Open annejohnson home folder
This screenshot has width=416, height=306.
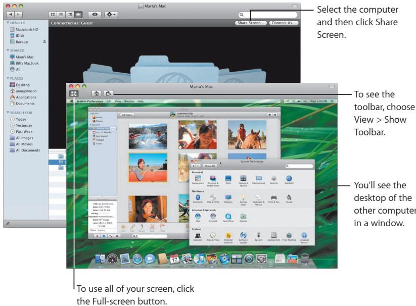pos(23,91)
